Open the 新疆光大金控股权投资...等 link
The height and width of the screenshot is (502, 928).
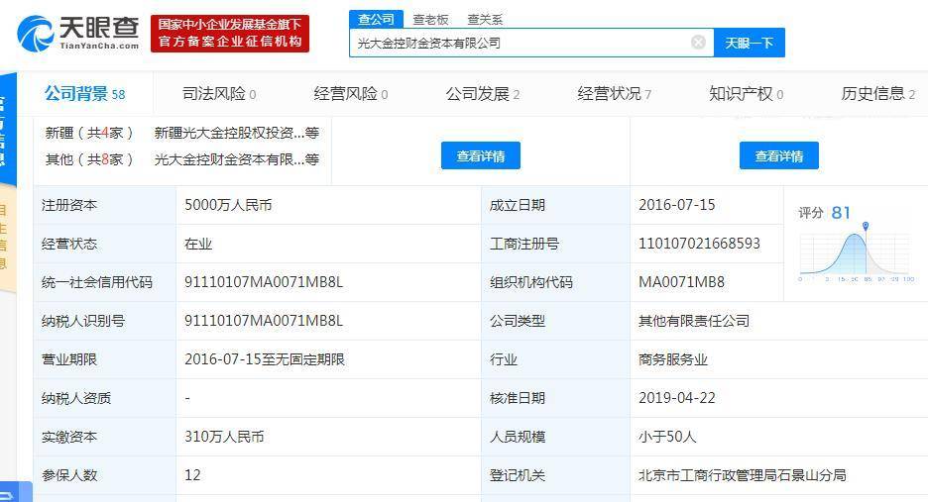point(237,133)
